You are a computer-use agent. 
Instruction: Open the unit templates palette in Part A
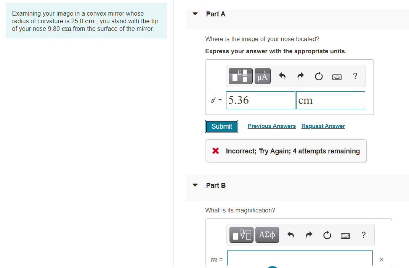pos(241,76)
